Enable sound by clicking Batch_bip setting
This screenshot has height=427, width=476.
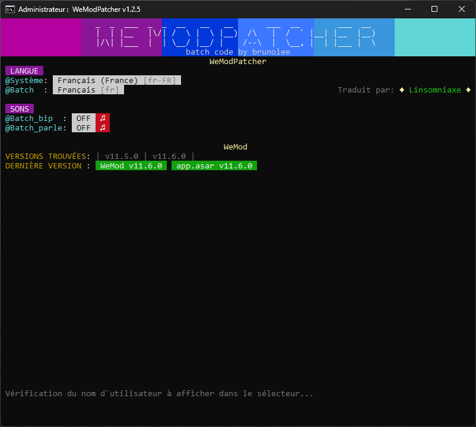point(83,118)
